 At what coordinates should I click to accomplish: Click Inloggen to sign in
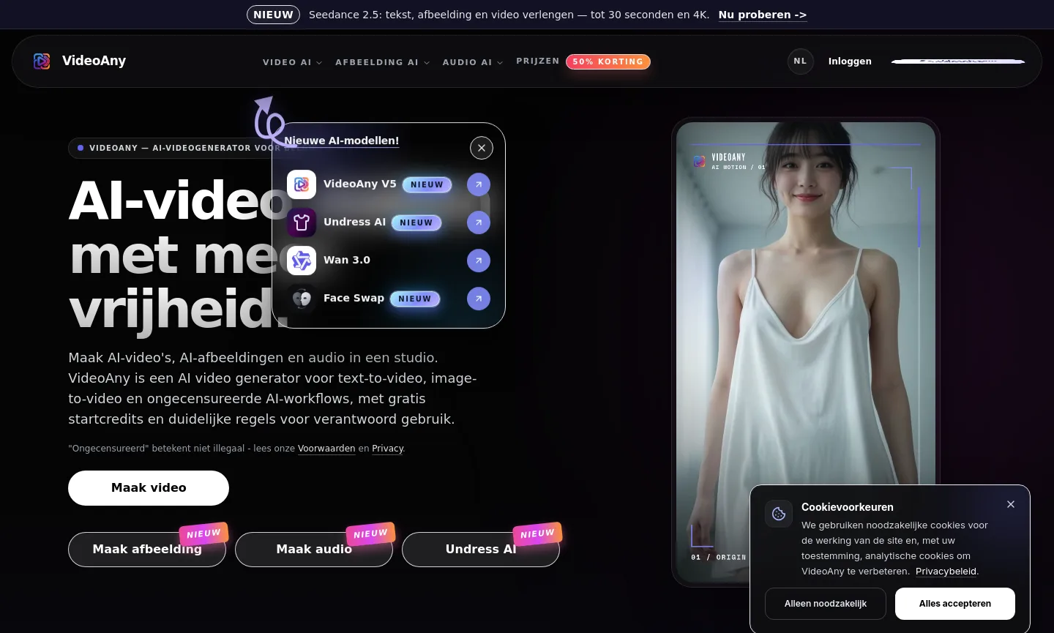850,61
